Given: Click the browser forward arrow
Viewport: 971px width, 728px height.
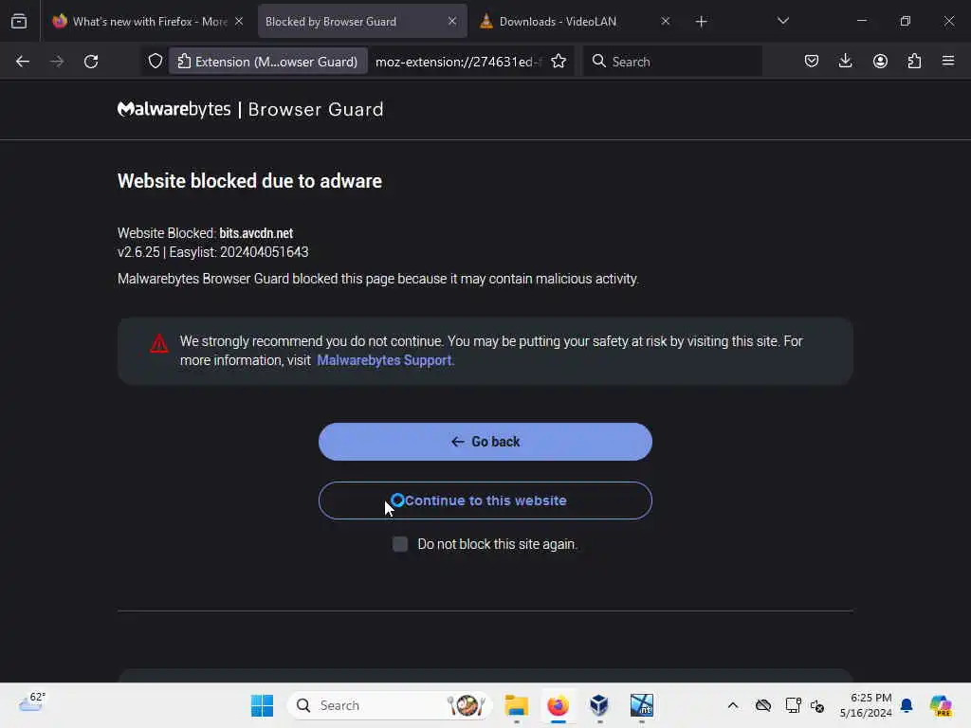Looking at the screenshot, I should 56,62.
